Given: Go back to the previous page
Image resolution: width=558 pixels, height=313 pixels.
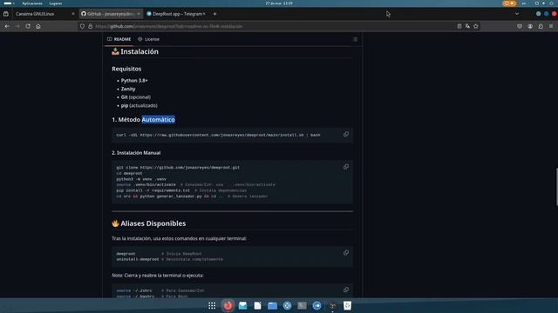Looking at the screenshot, I should pyautogui.click(x=7, y=26).
